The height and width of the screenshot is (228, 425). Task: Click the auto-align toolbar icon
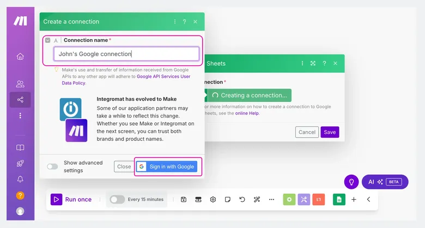[198, 200]
